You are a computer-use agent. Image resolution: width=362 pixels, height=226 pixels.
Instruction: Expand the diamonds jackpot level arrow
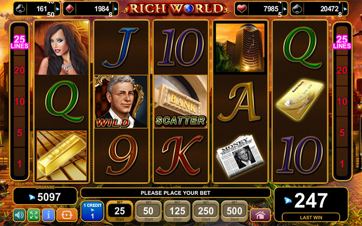click(x=115, y=9)
